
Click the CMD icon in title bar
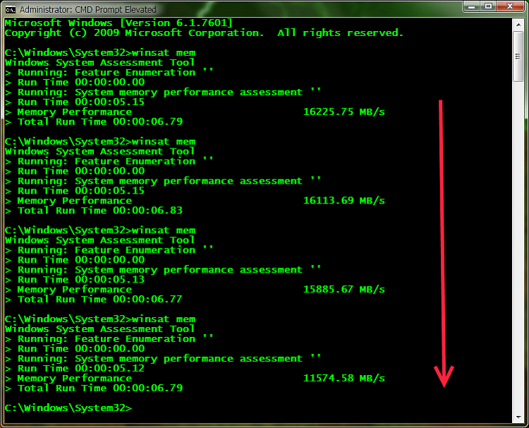[x=11, y=9]
